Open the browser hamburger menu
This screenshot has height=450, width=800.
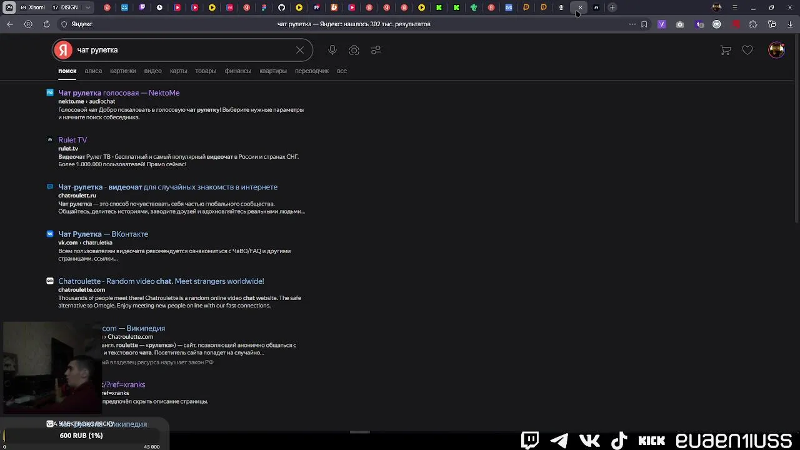point(735,7)
